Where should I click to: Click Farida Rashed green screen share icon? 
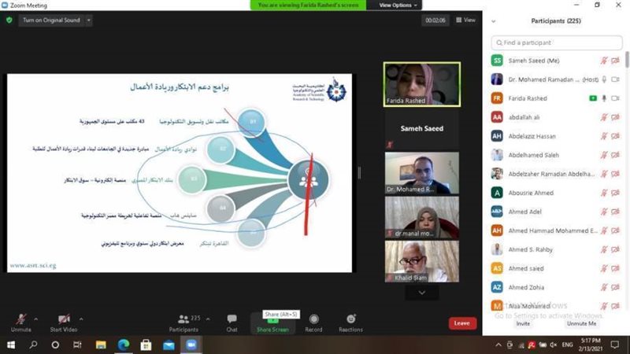point(593,98)
